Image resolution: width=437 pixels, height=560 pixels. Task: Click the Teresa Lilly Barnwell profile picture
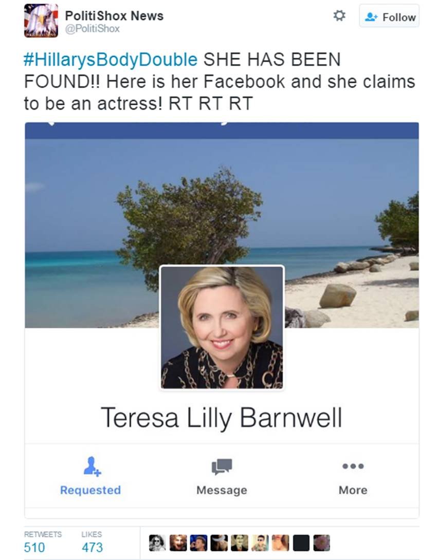click(x=222, y=327)
